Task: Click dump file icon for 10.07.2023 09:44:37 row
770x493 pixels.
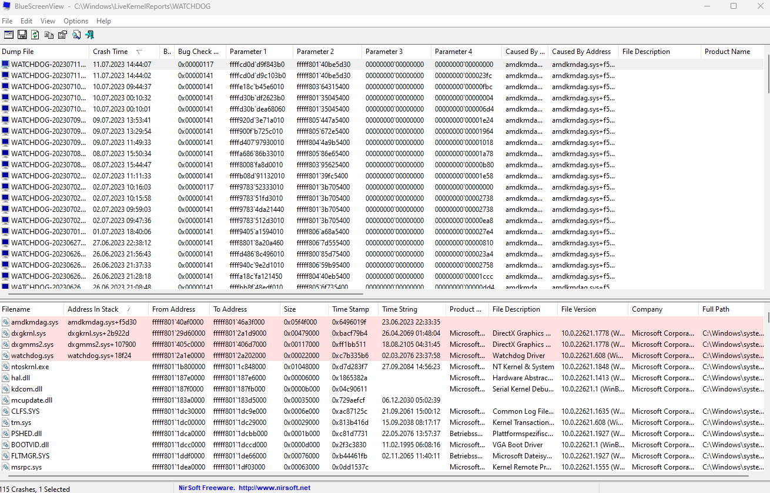Action: (5, 87)
